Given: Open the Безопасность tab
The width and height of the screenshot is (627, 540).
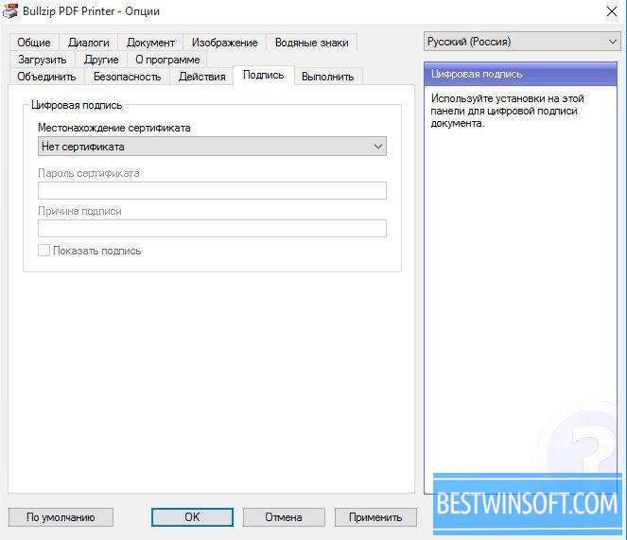Looking at the screenshot, I should tap(127, 77).
